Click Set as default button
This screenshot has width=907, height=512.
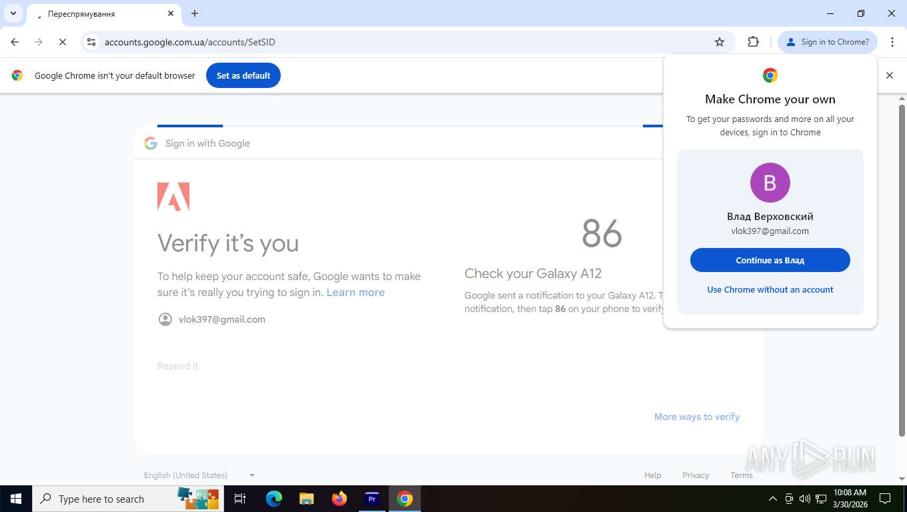click(243, 75)
